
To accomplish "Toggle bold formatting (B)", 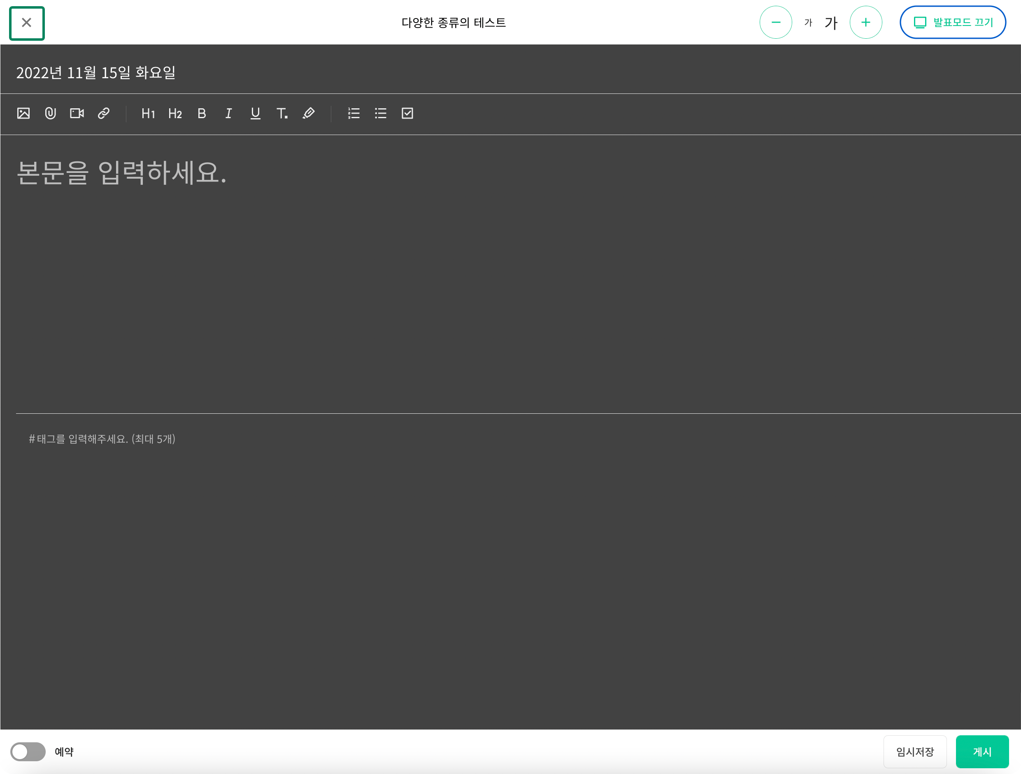I will [202, 114].
